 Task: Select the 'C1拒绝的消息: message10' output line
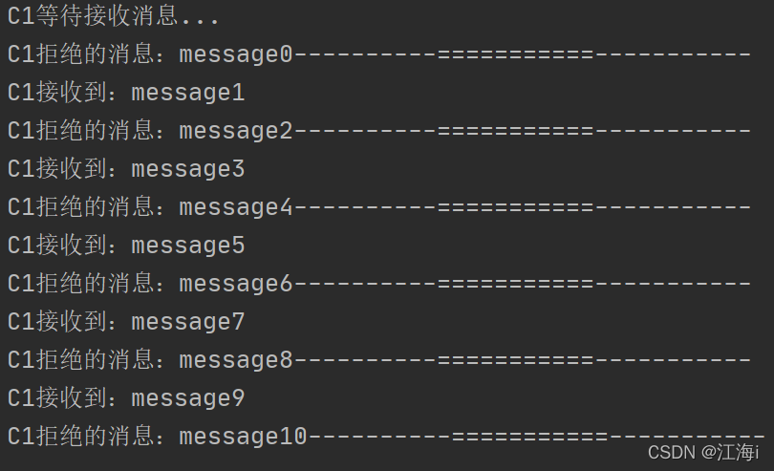click(x=386, y=437)
